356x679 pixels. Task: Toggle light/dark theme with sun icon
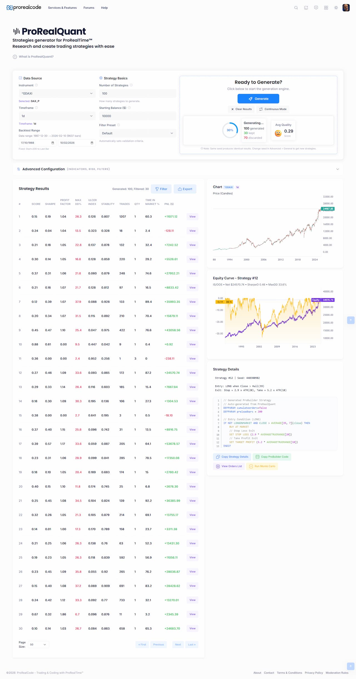coord(336,8)
